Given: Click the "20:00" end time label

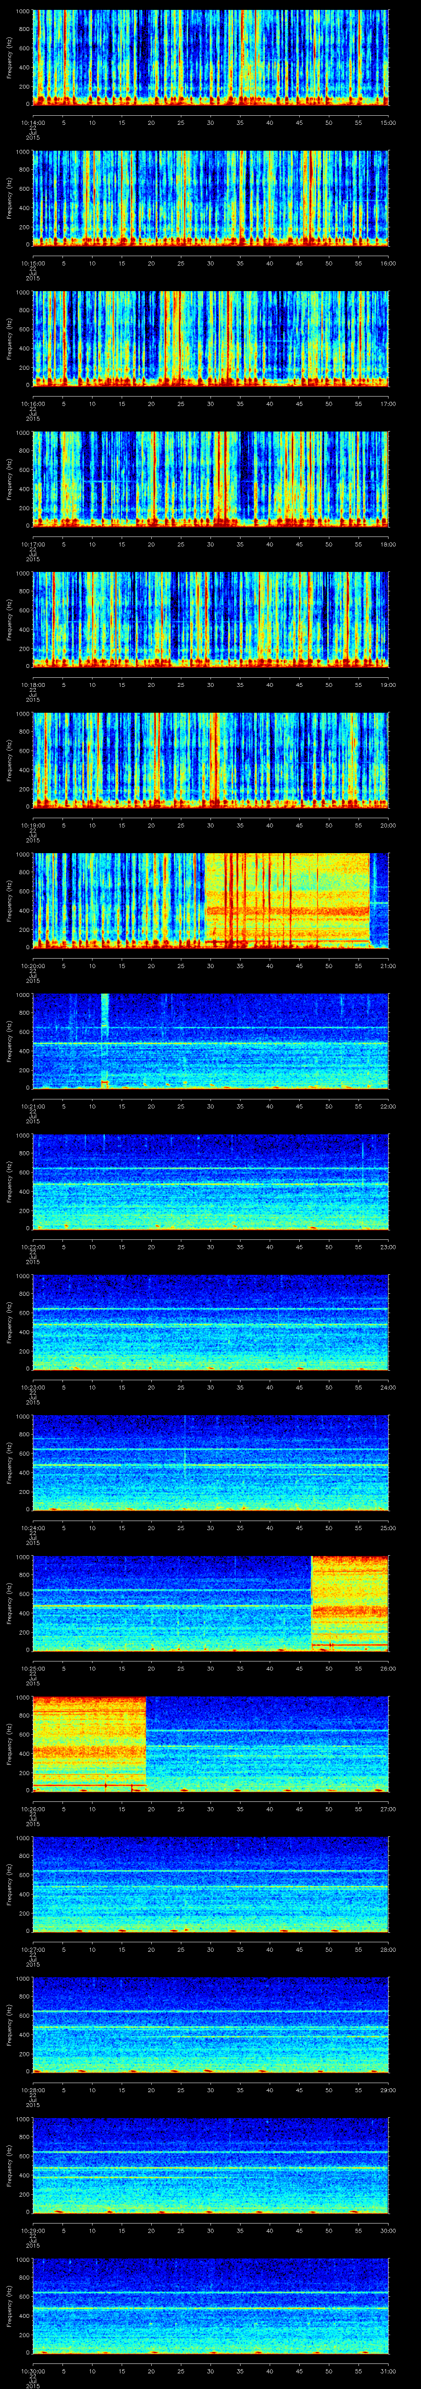Looking at the screenshot, I should point(389,826).
